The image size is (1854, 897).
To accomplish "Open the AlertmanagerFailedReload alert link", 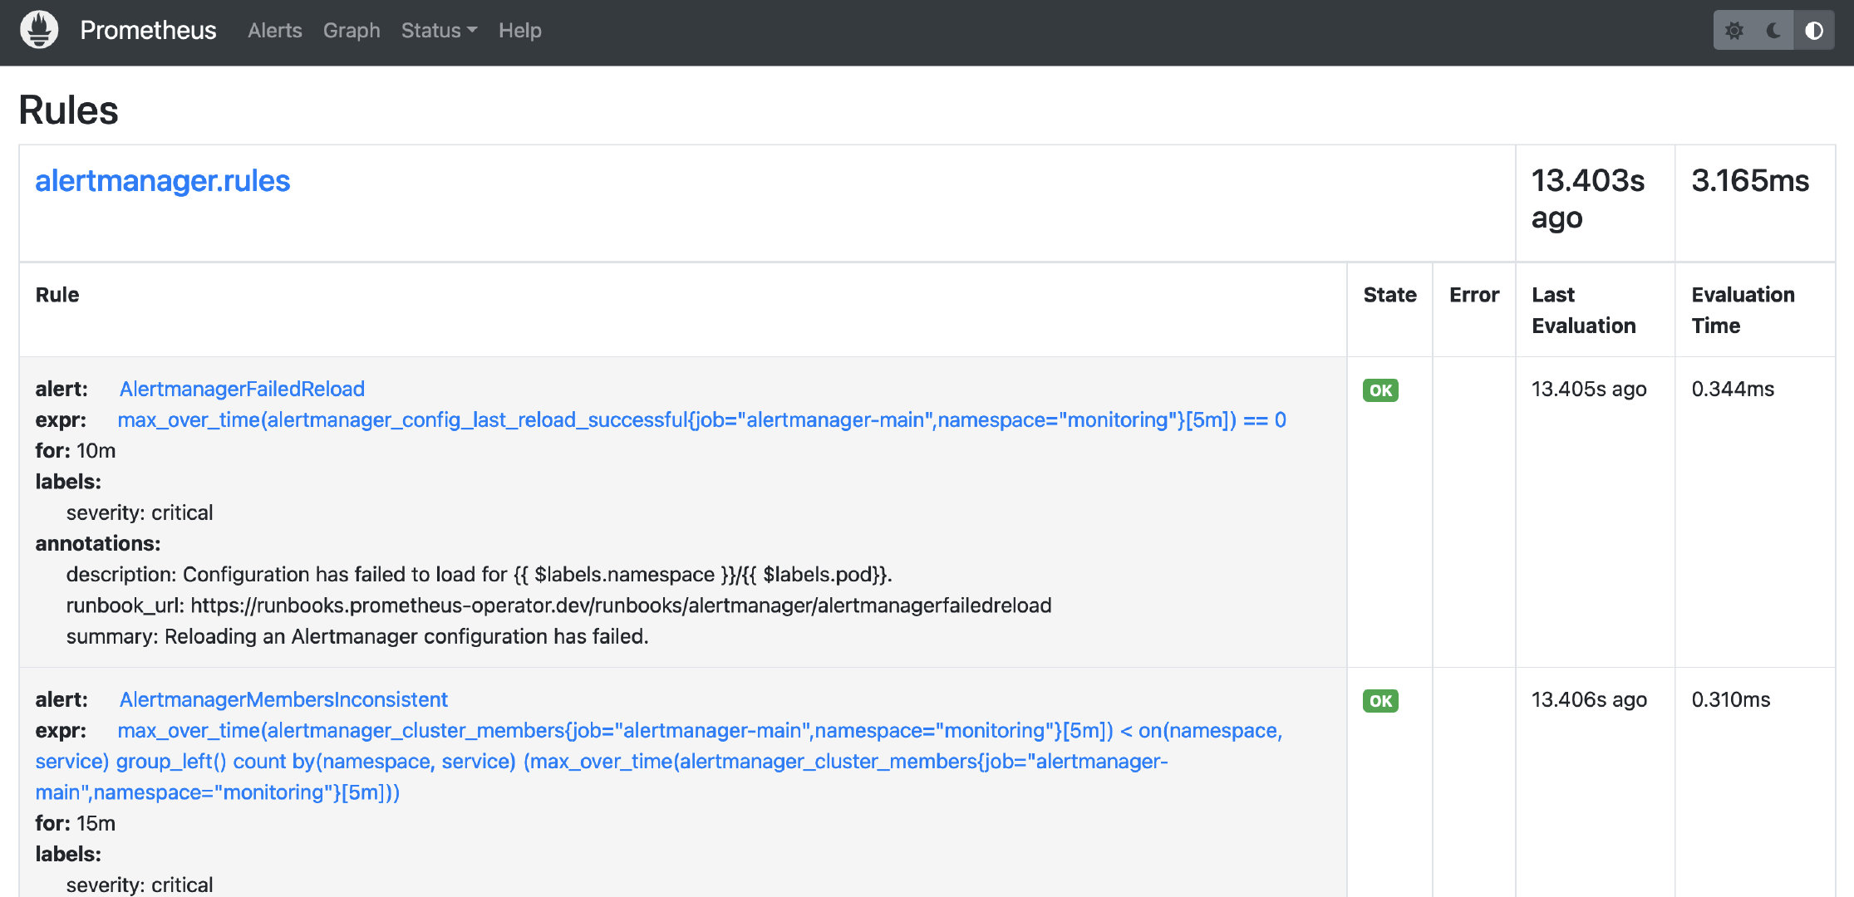I will pyautogui.click(x=242, y=389).
